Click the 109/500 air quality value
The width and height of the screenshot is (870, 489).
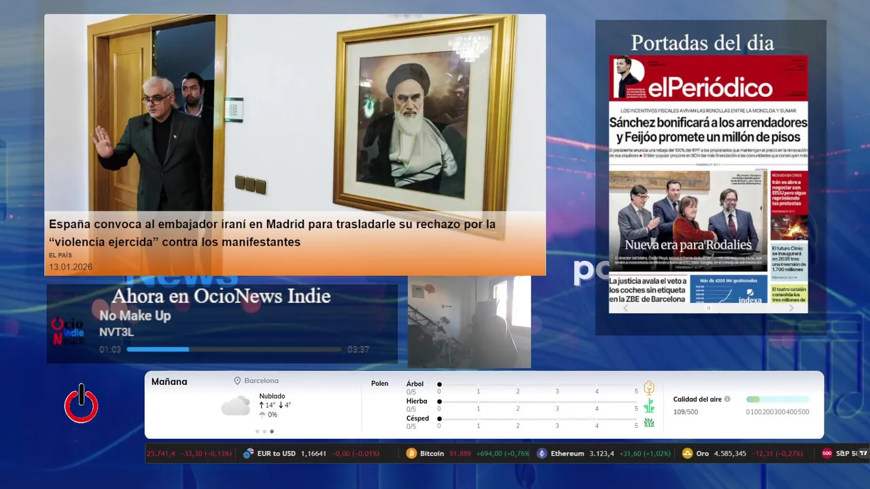685,412
